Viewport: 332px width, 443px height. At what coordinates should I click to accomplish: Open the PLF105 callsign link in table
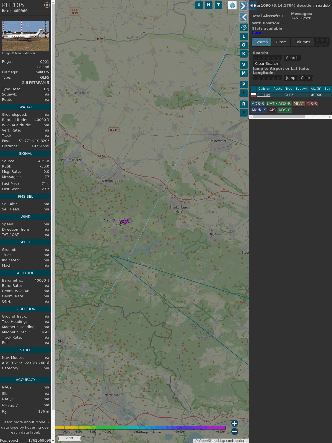pos(264,95)
